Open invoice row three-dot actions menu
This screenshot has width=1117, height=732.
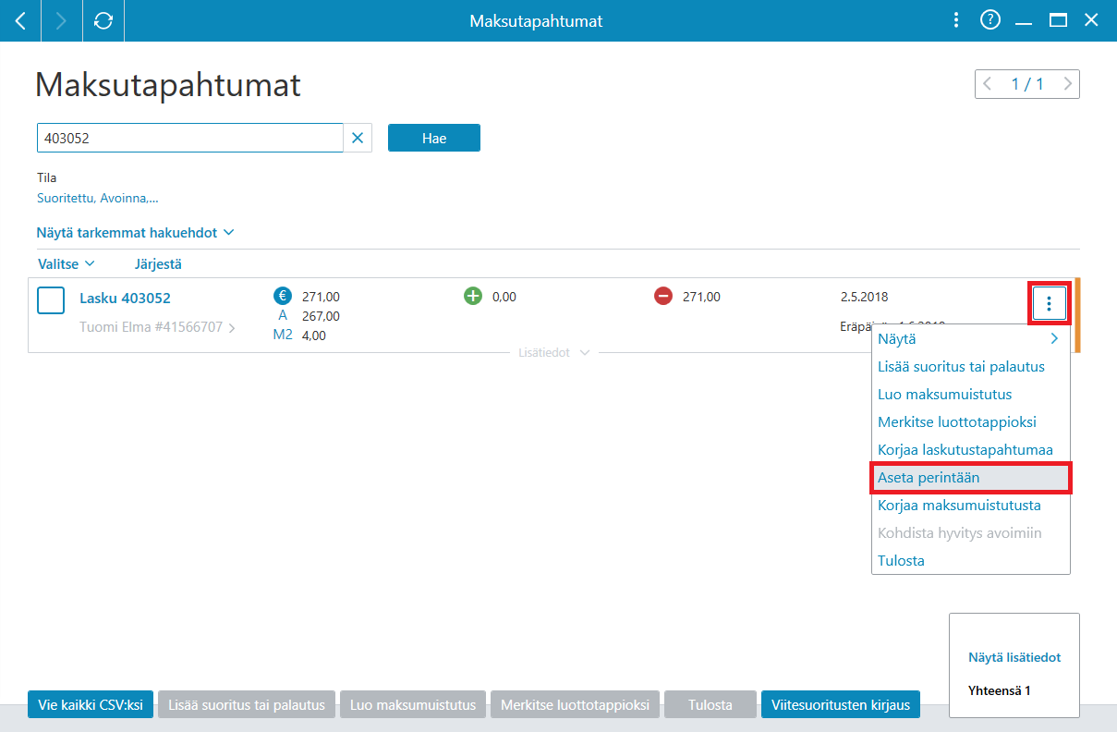pyautogui.click(x=1049, y=303)
